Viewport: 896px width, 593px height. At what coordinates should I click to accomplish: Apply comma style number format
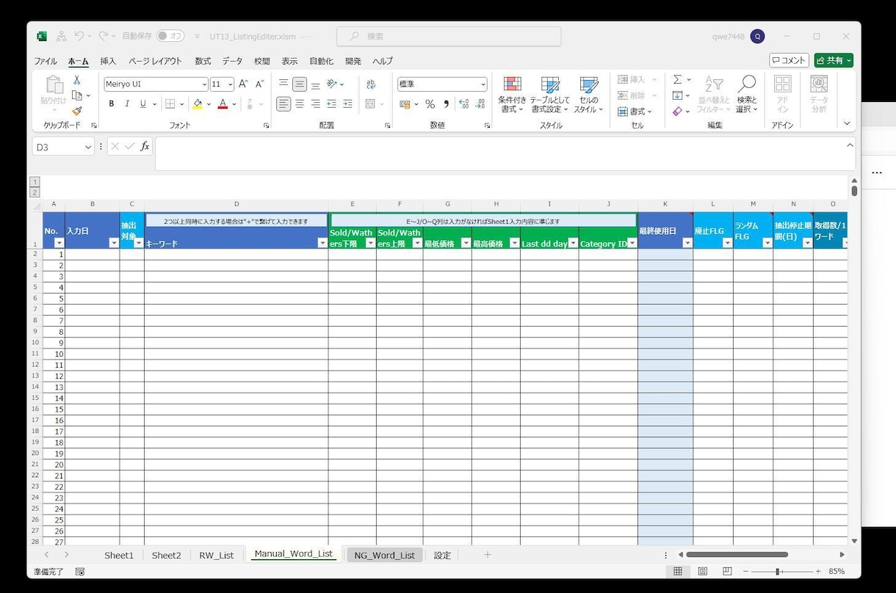(x=446, y=104)
